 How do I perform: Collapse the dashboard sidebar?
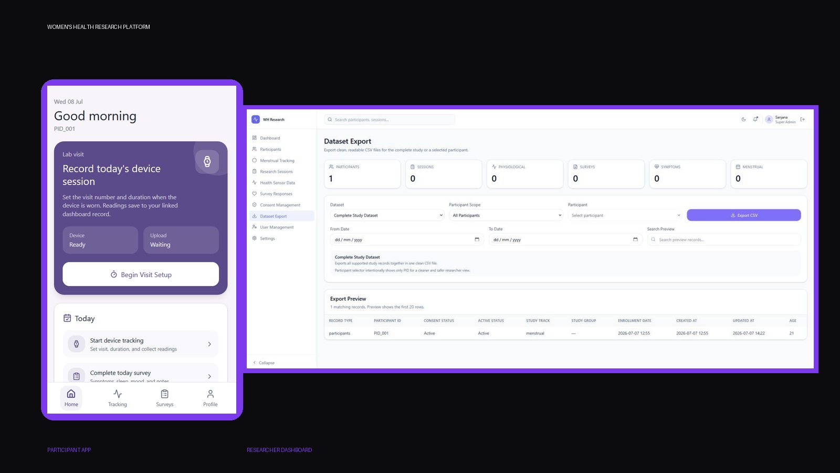click(x=264, y=363)
